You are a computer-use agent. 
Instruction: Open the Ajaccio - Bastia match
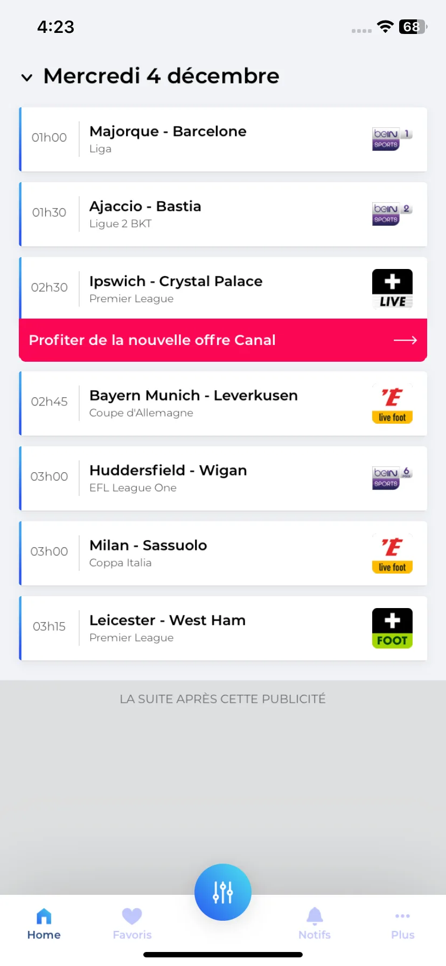(223, 214)
